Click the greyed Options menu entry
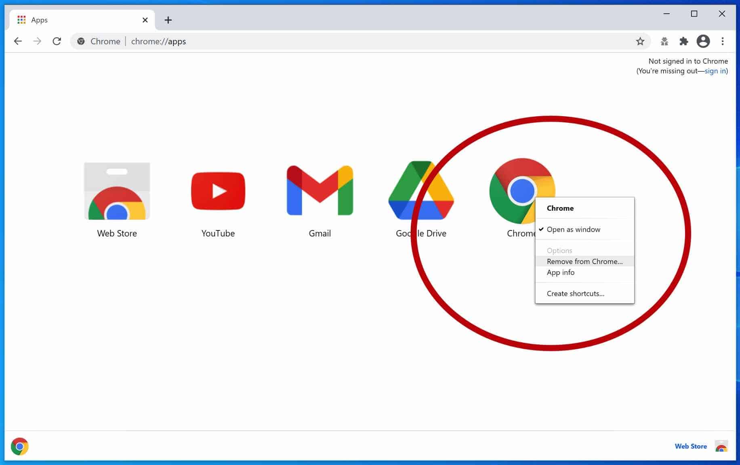740x465 pixels. 585,250
